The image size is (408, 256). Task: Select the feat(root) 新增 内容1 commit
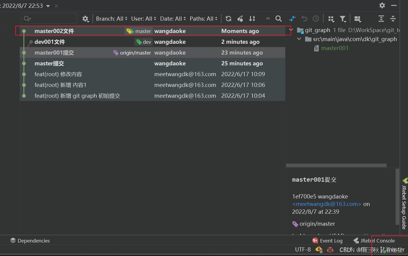point(153,85)
